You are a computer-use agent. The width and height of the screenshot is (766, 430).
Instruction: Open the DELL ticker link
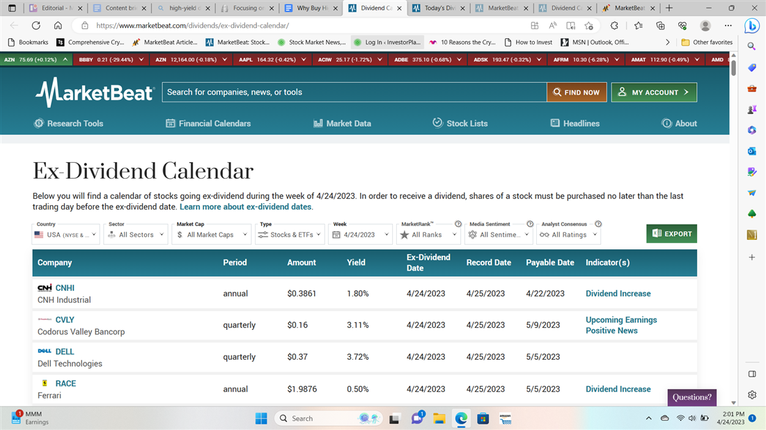(65, 352)
